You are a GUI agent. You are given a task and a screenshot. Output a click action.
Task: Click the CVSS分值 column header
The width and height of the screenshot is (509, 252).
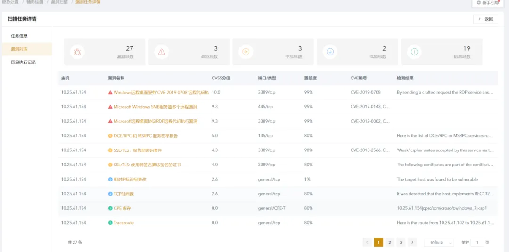[221, 78]
